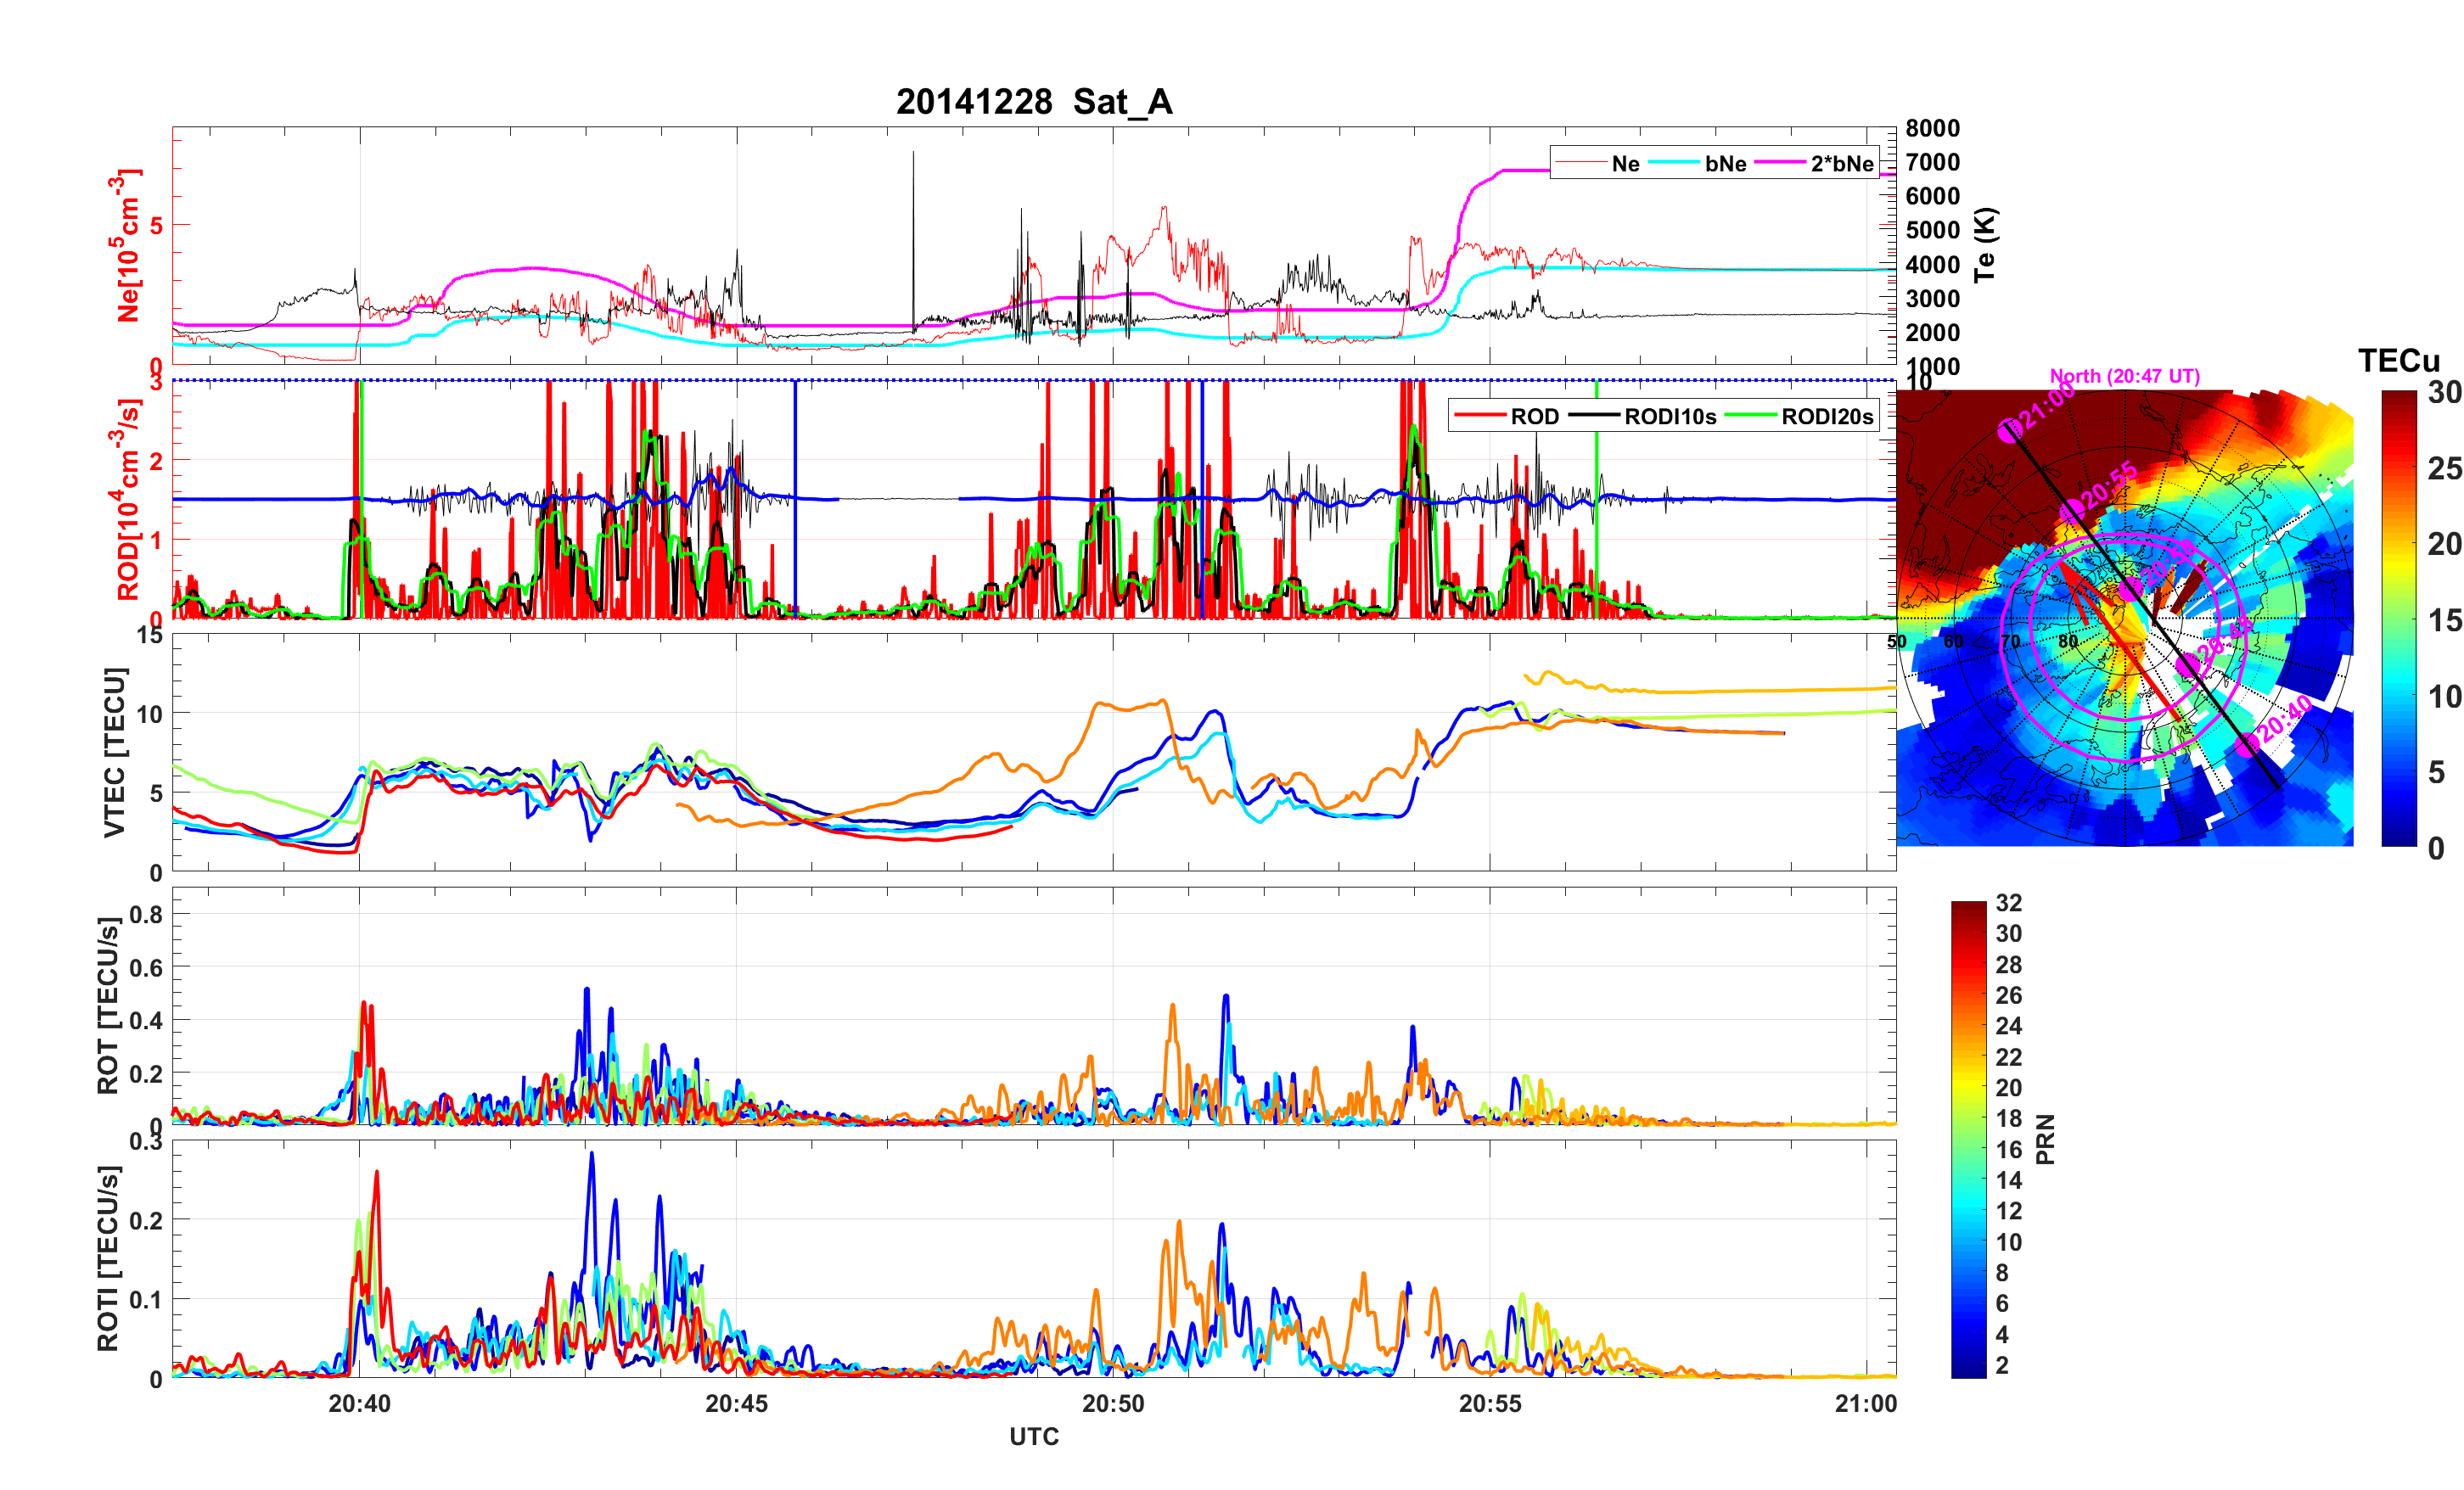This screenshot has height=1490, width=2464.
Task: Click the PRN colorbar near value 16
Action: coord(1968,1149)
